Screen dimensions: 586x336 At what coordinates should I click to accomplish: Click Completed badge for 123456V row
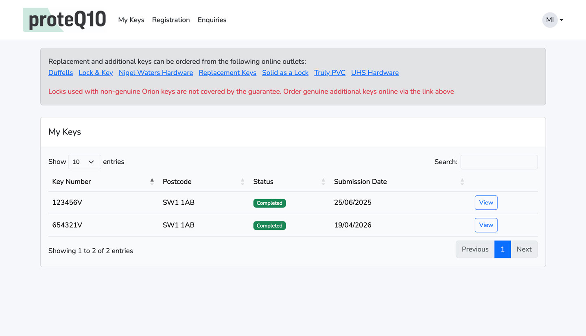(269, 203)
